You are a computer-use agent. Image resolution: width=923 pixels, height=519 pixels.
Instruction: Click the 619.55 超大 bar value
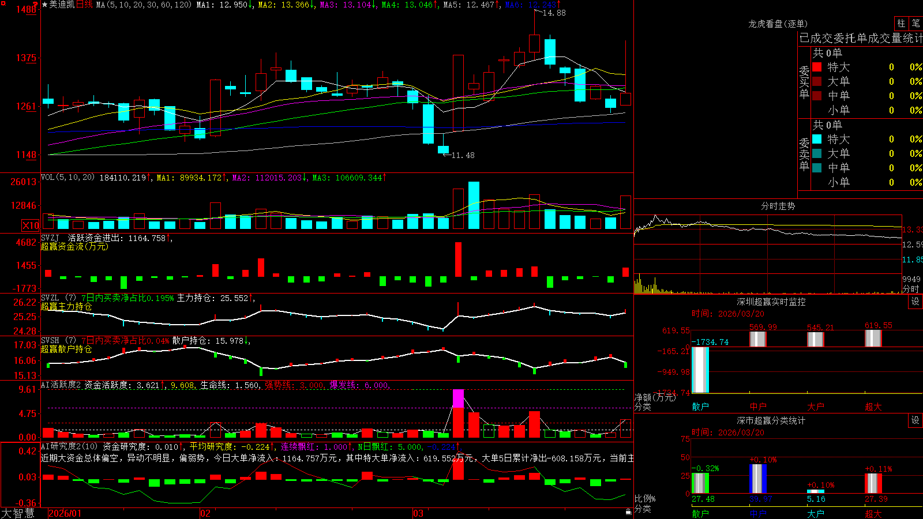[879, 325]
